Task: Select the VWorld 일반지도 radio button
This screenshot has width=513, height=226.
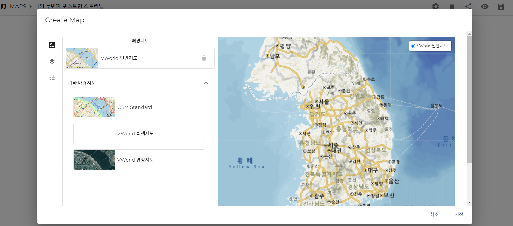Action: [413, 46]
